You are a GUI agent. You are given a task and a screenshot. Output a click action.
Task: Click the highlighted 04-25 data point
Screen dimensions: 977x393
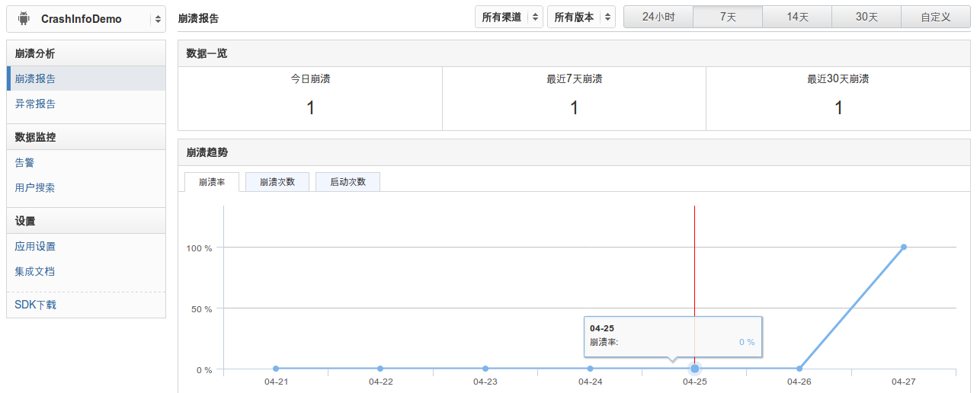coord(695,369)
